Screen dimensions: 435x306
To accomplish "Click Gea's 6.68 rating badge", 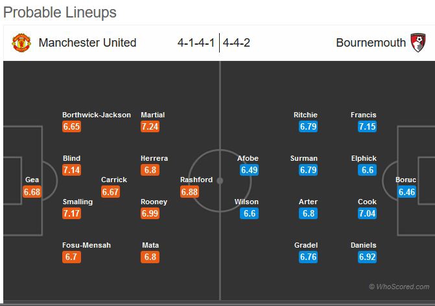I will pos(32,192).
